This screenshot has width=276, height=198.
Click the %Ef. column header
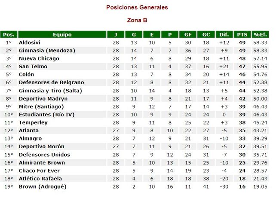coord(260,34)
